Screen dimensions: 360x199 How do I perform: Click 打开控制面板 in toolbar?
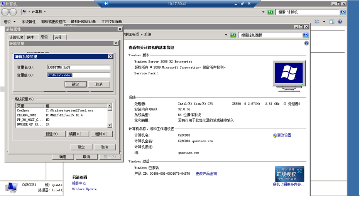[x=112, y=22]
